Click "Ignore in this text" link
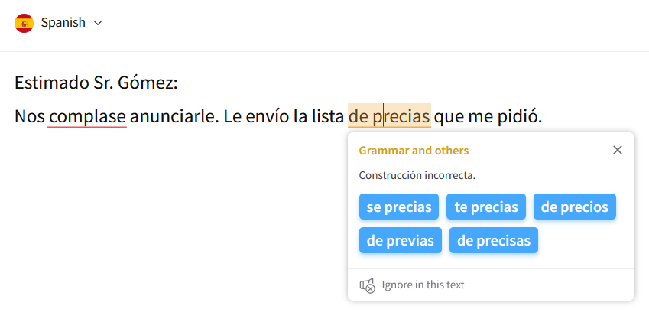 pyautogui.click(x=423, y=285)
